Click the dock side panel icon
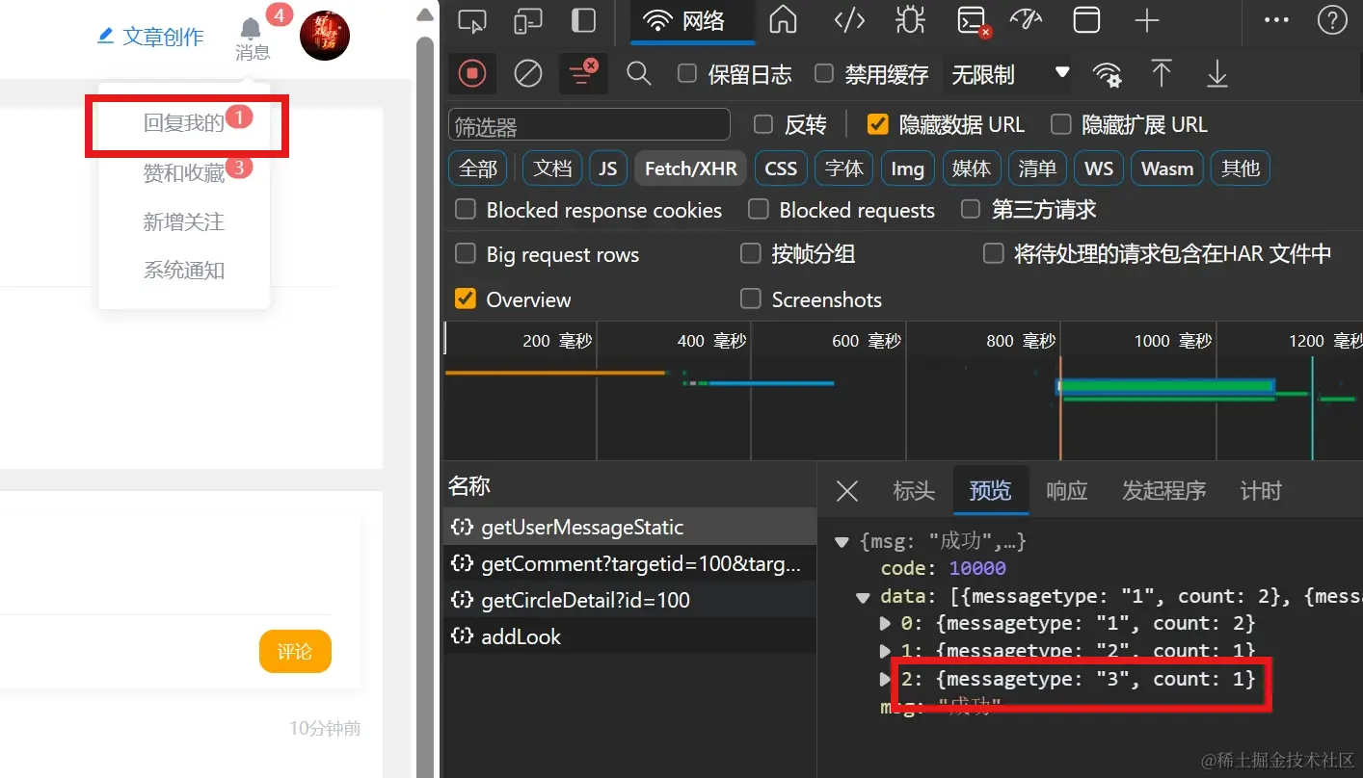This screenshot has height=778, width=1363. 583,20
